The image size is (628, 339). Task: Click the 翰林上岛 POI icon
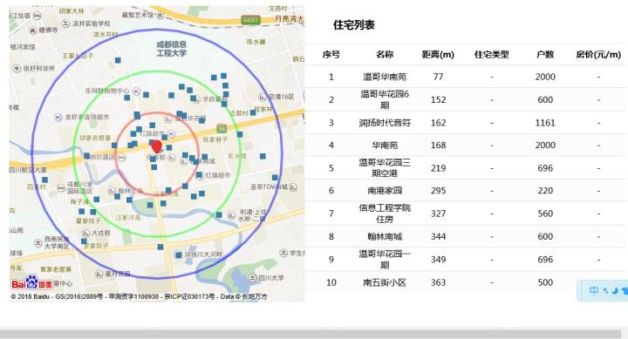coord(112,192)
